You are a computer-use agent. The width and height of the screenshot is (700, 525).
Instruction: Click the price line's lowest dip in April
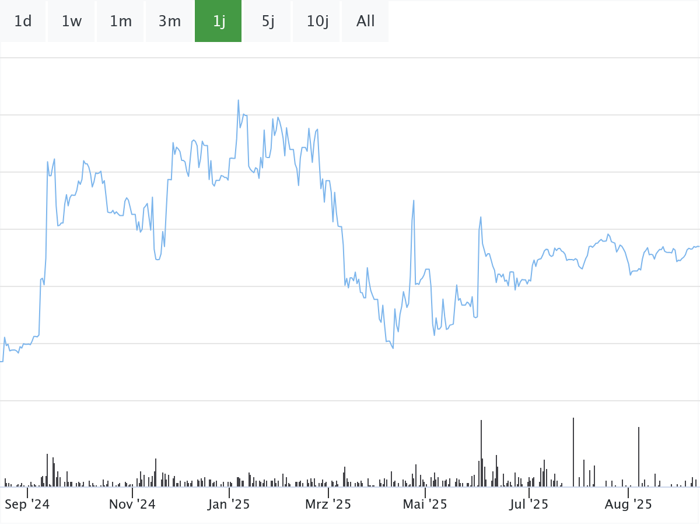pos(393,348)
